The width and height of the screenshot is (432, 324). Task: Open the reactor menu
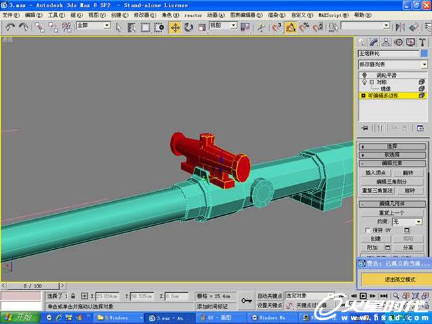tap(193, 15)
